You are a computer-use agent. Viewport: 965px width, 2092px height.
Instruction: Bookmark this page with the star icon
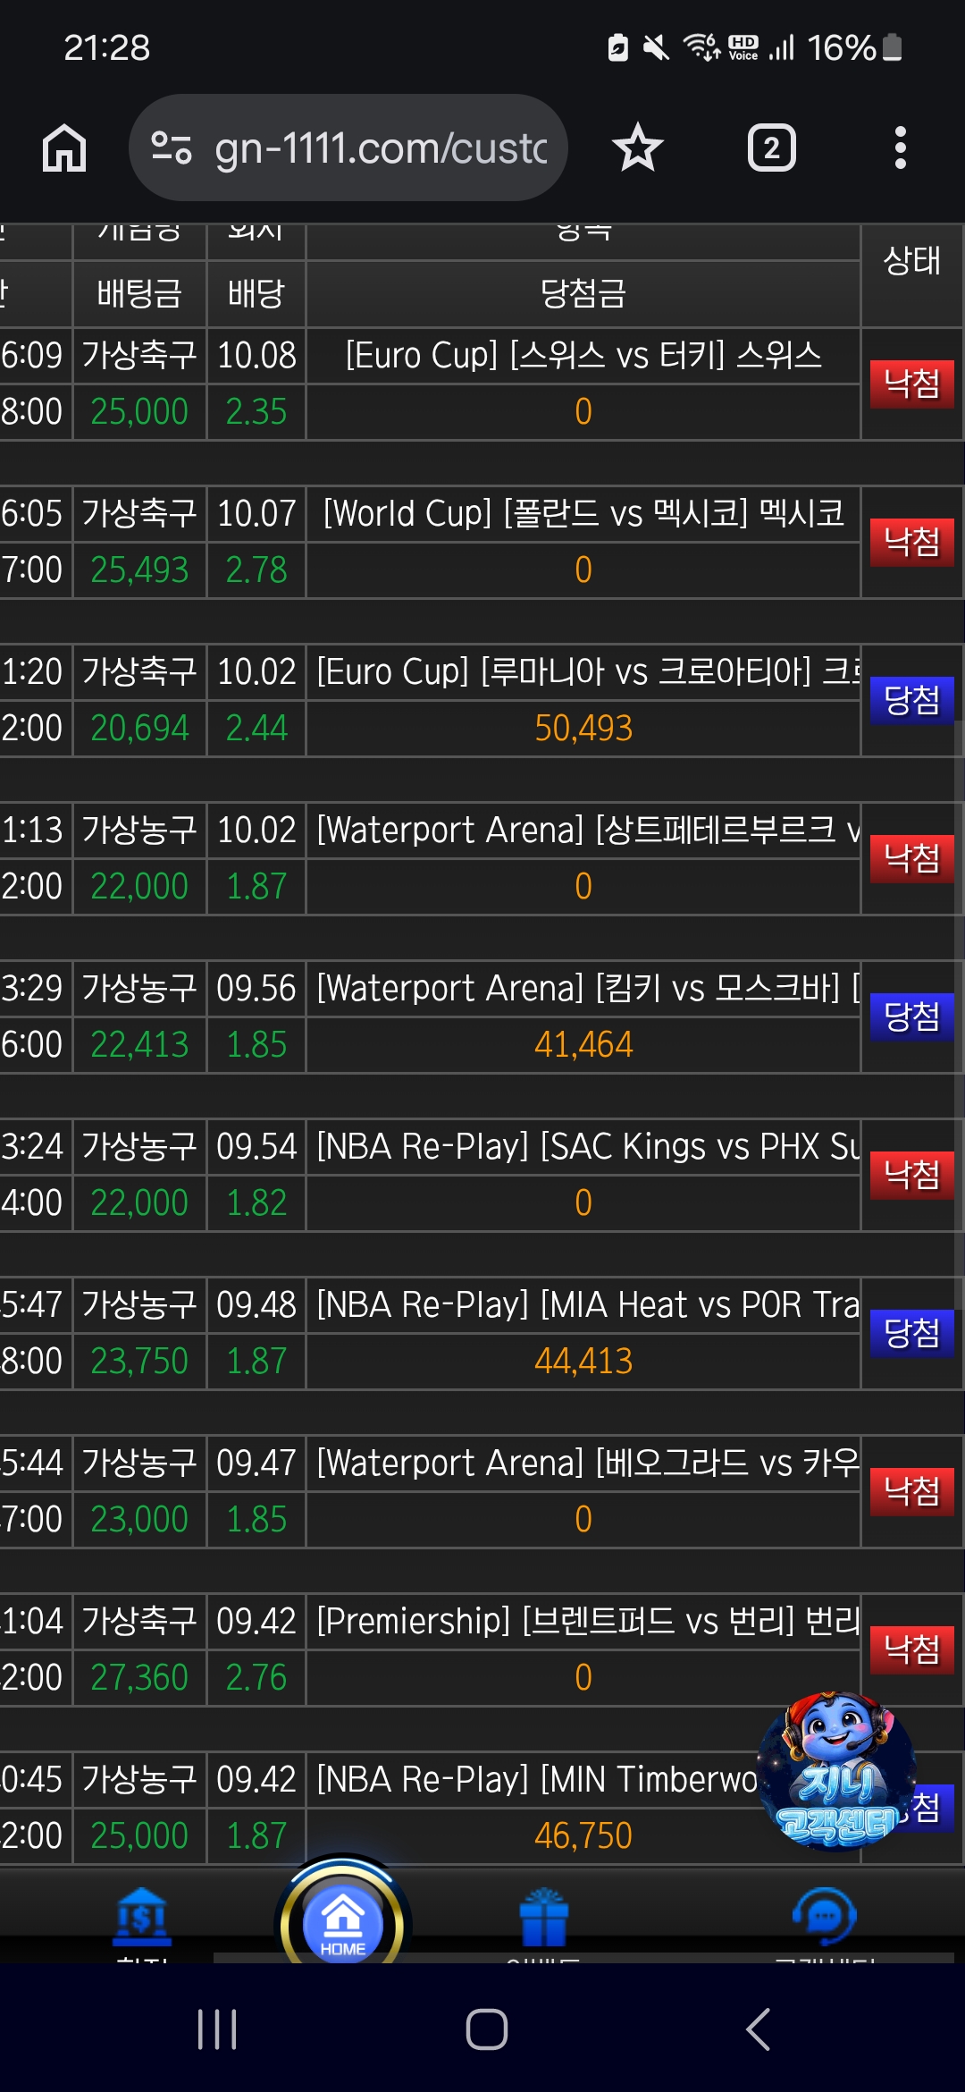pyautogui.click(x=637, y=148)
